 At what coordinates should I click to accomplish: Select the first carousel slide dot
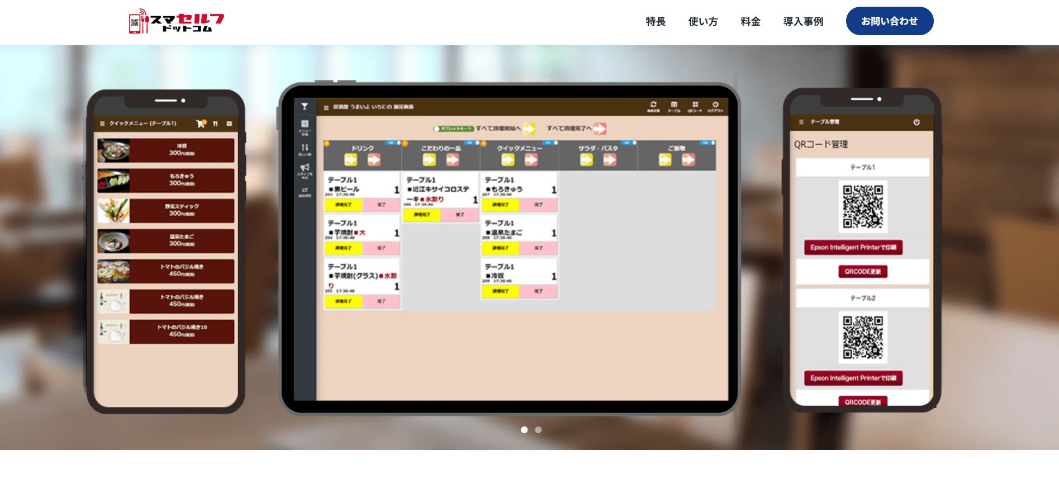(x=524, y=430)
